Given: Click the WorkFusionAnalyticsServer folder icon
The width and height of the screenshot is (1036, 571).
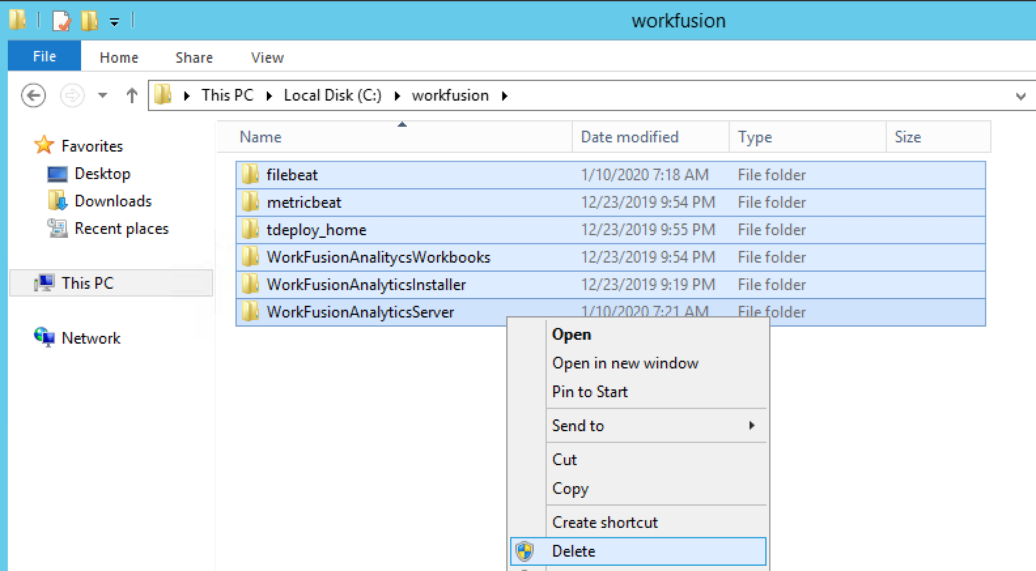Looking at the screenshot, I should 250,312.
